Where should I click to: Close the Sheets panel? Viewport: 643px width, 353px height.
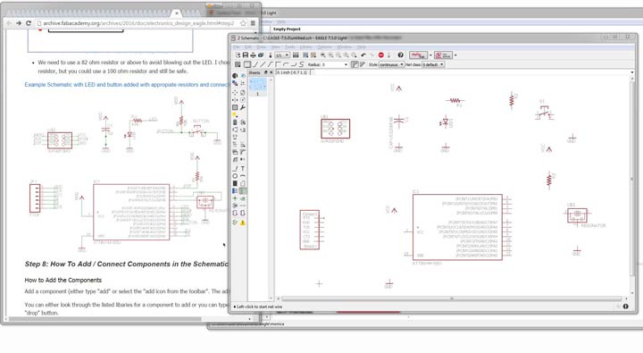pos(271,72)
